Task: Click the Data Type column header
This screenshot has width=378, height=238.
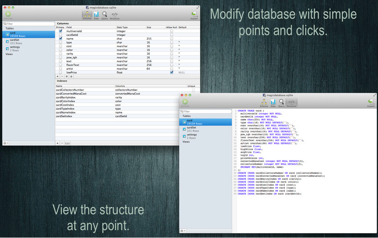Action: [122, 28]
